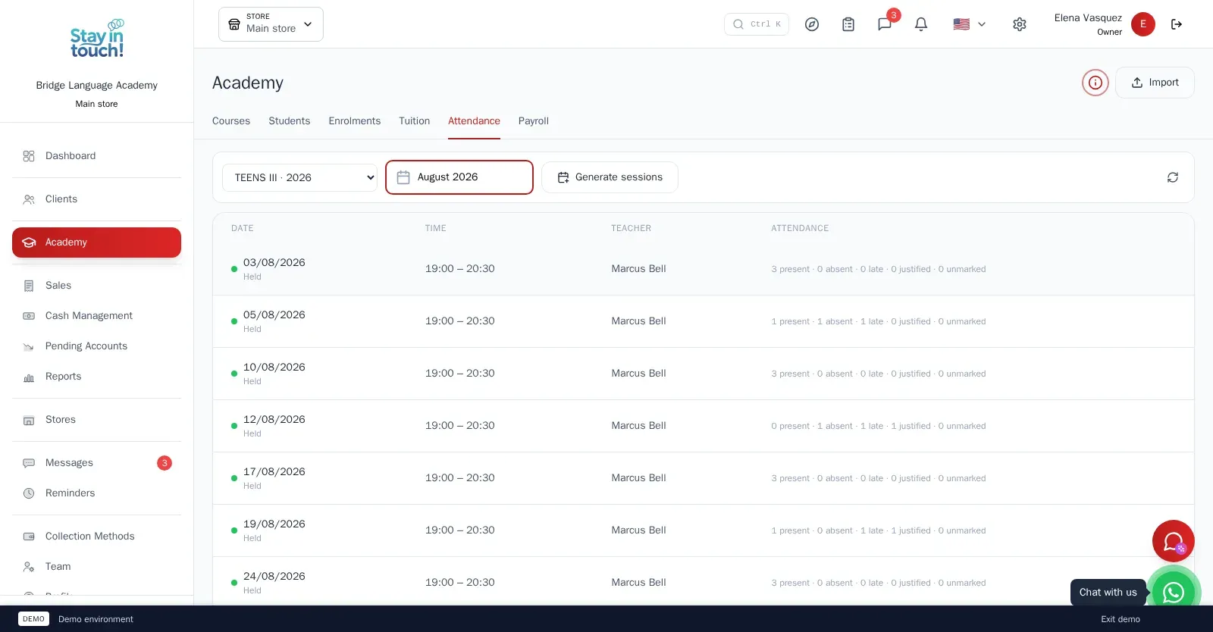Click the red info circle icon
1213x632 pixels.
click(x=1095, y=83)
